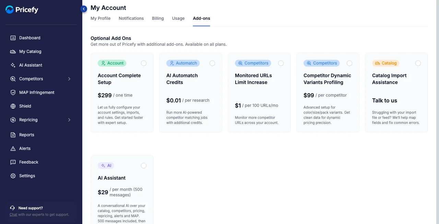Click the $99 per competitor price

[x=325, y=95]
